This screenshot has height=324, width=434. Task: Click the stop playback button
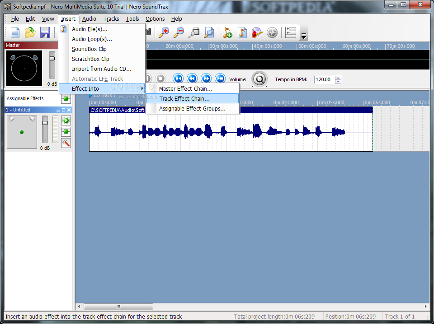160,79
